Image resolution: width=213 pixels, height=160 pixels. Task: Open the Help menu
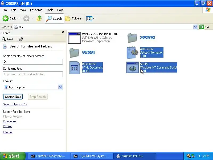pyautogui.click(x=60, y=10)
